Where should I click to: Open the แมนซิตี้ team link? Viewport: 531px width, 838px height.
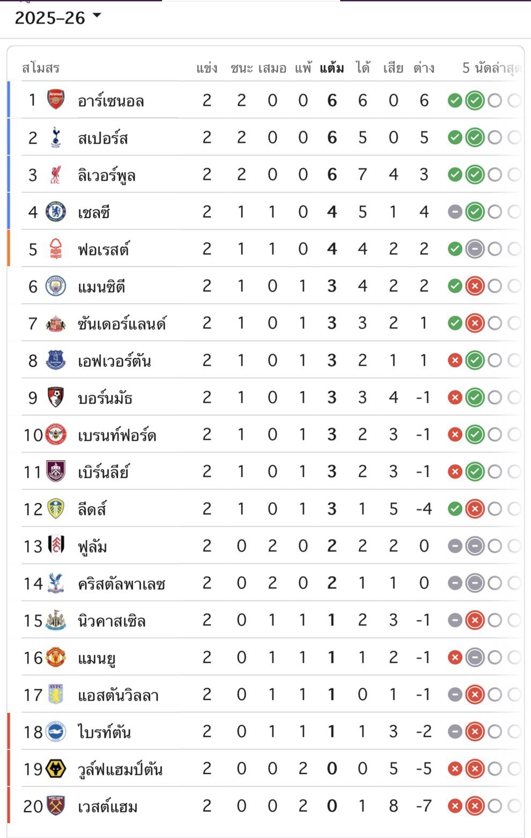101,287
